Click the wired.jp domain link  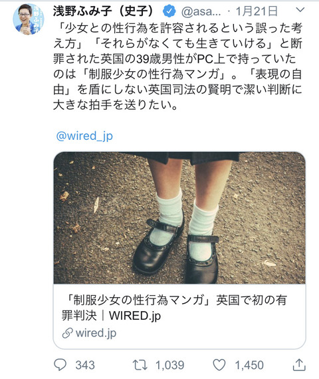tap(96, 333)
